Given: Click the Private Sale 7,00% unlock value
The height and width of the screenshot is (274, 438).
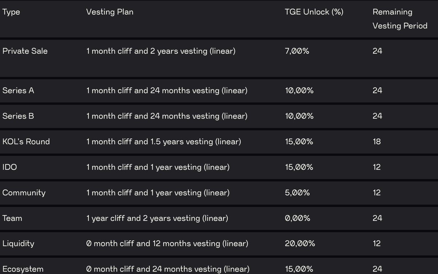Looking at the screenshot, I should 297,51.
